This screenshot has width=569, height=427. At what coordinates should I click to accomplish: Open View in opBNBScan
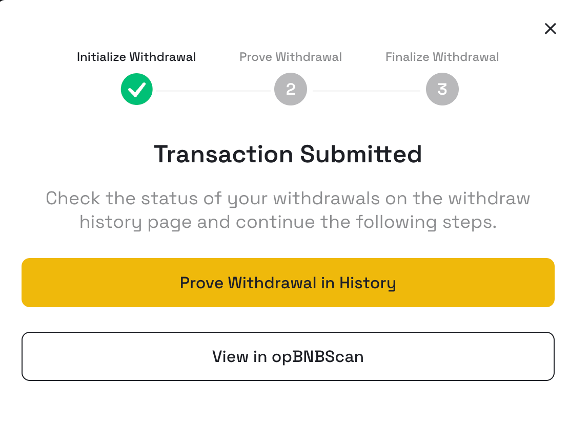pos(288,356)
